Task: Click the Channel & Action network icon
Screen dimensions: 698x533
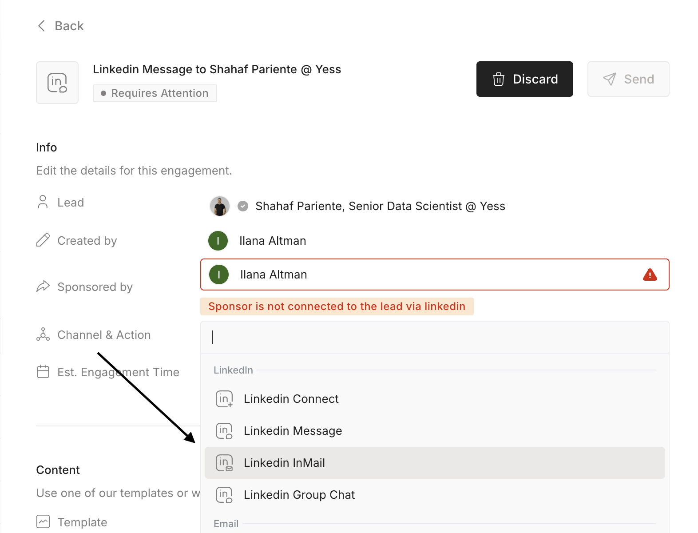Action: [x=43, y=334]
